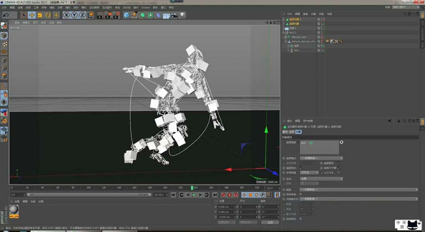Select the Model mode cube icon
This screenshot has height=232, width=425.
click(4, 36)
